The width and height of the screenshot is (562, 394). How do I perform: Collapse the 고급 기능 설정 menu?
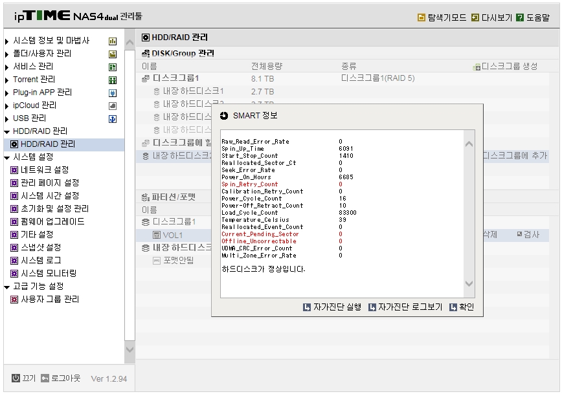(7, 287)
